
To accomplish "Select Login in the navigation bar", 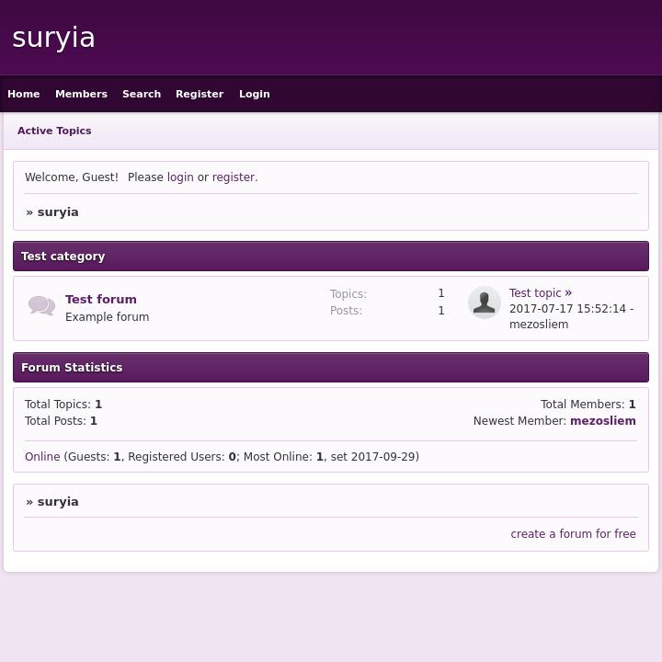I will pos(255,94).
